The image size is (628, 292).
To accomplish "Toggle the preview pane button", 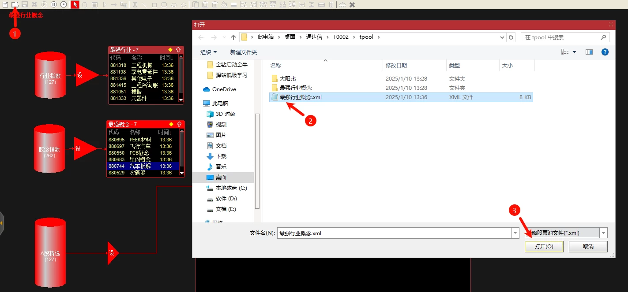I will click(x=589, y=52).
